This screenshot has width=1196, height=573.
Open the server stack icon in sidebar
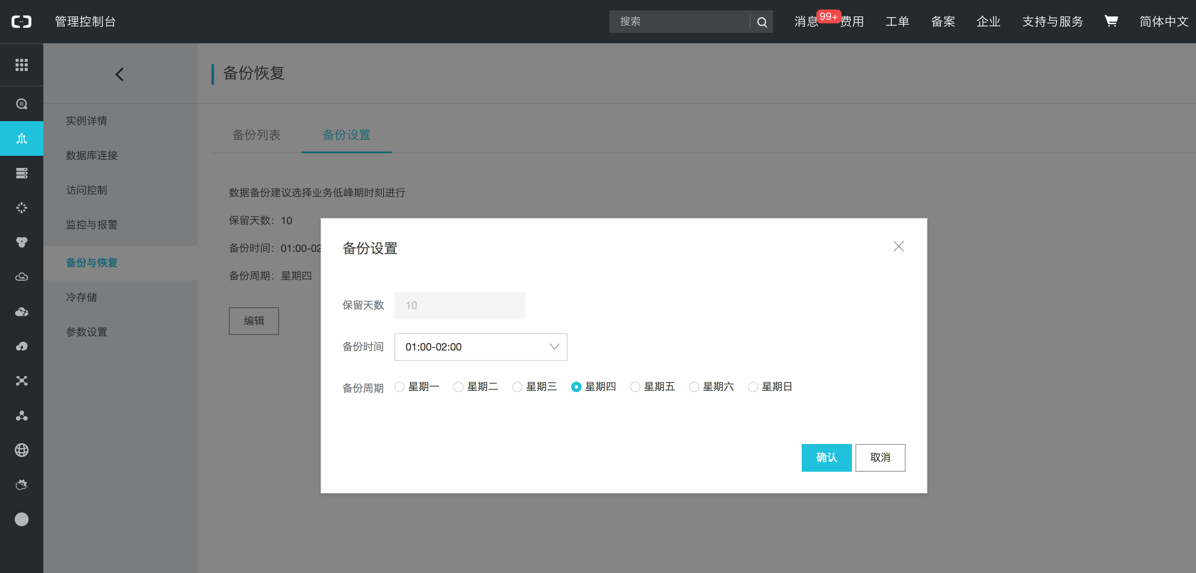21,172
